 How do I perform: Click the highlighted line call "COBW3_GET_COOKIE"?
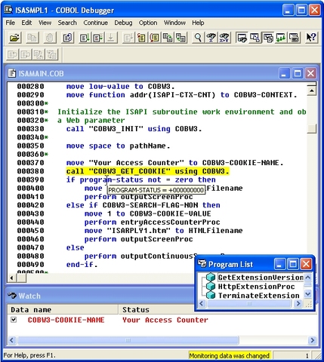[147, 171]
